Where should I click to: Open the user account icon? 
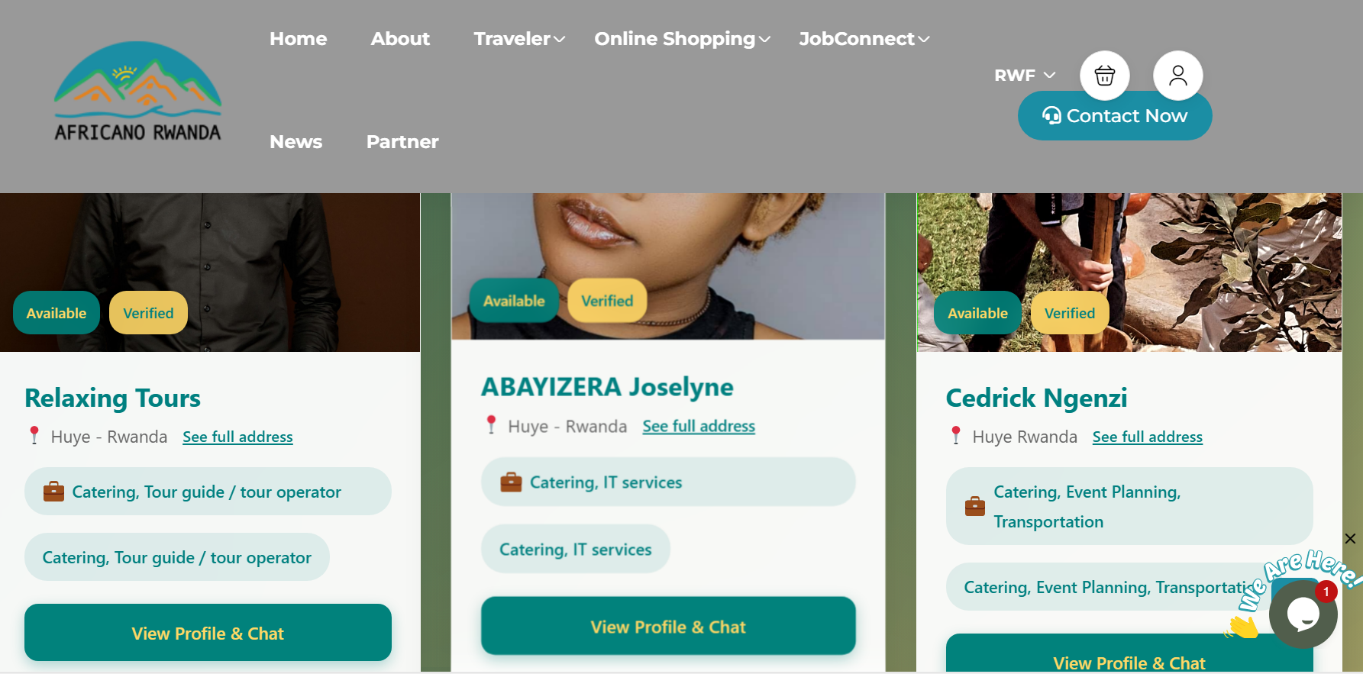pyautogui.click(x=1177, y=76)
